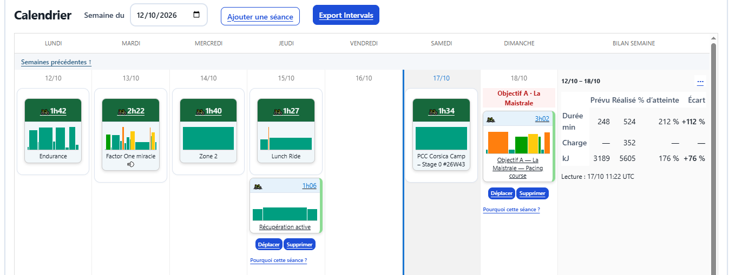
Task: Click Supprimer under Récupération active
Action: tap(299, 245)
